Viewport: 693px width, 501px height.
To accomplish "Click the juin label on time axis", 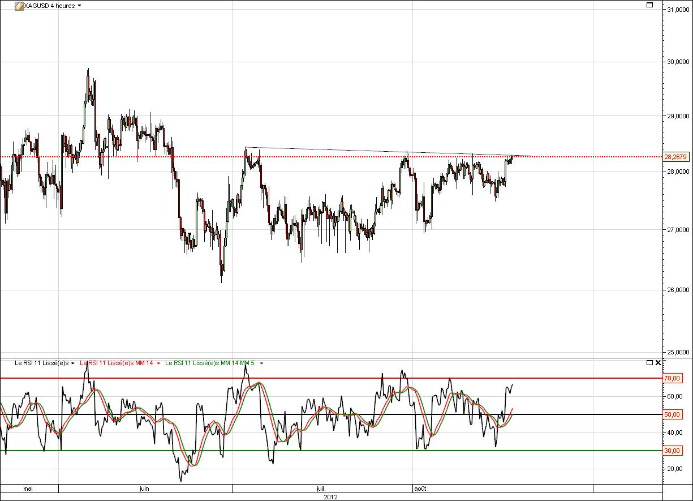I will pos(144,489).
